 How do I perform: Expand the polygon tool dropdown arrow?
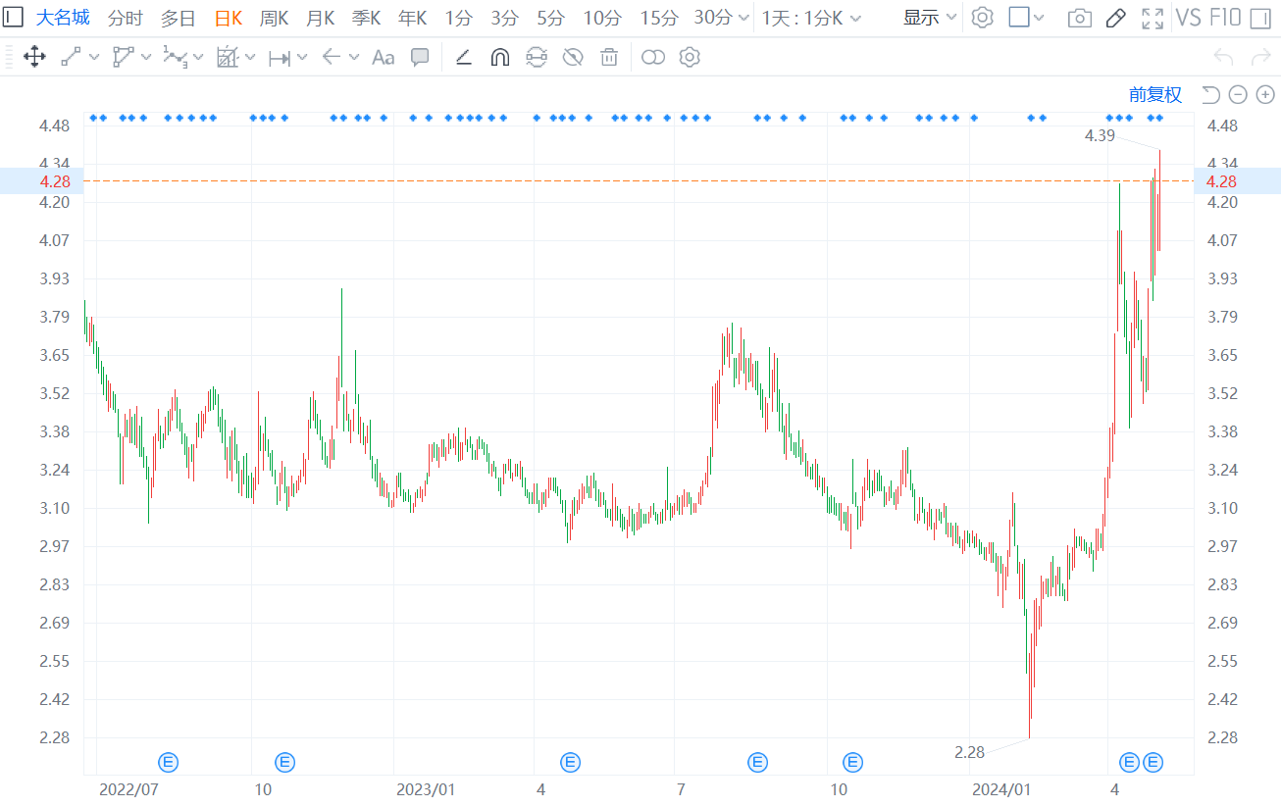(x=146, y=58)
